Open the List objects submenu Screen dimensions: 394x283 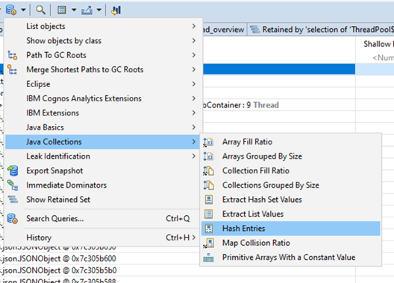coord(102,26)
